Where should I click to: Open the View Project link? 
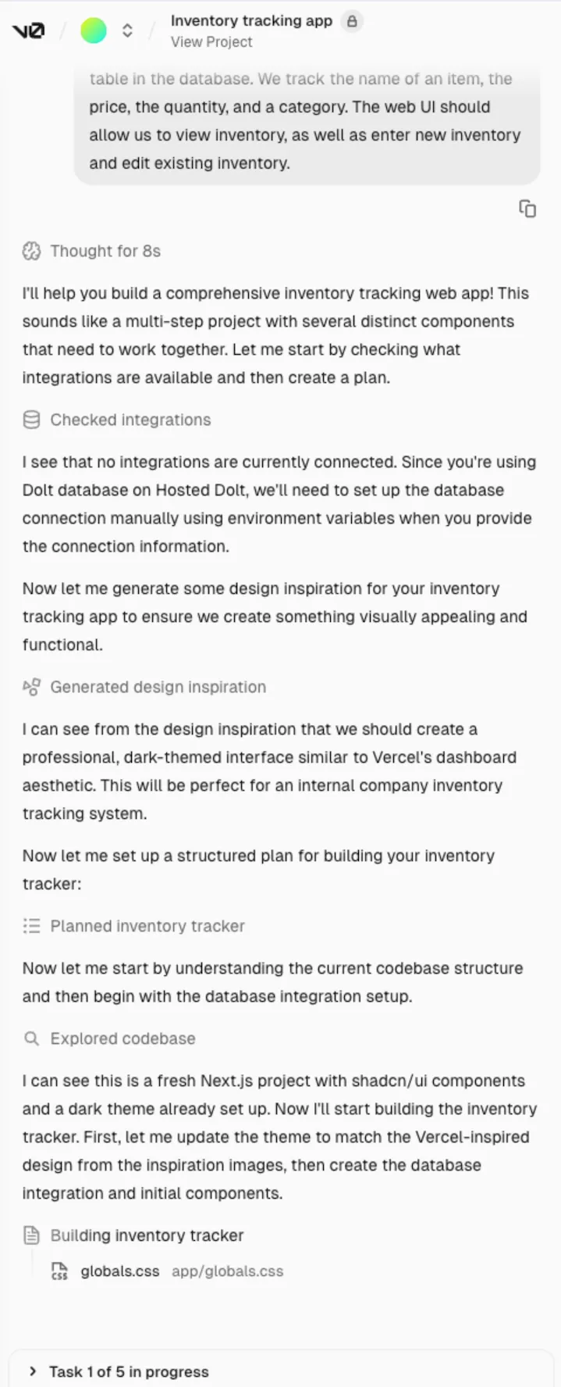[211, 41]
